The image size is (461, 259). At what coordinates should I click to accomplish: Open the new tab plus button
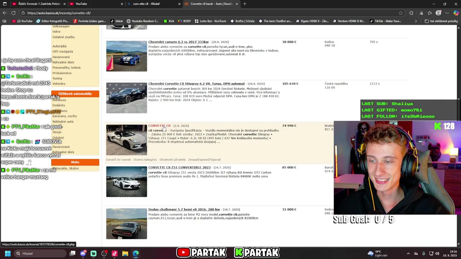245,4
